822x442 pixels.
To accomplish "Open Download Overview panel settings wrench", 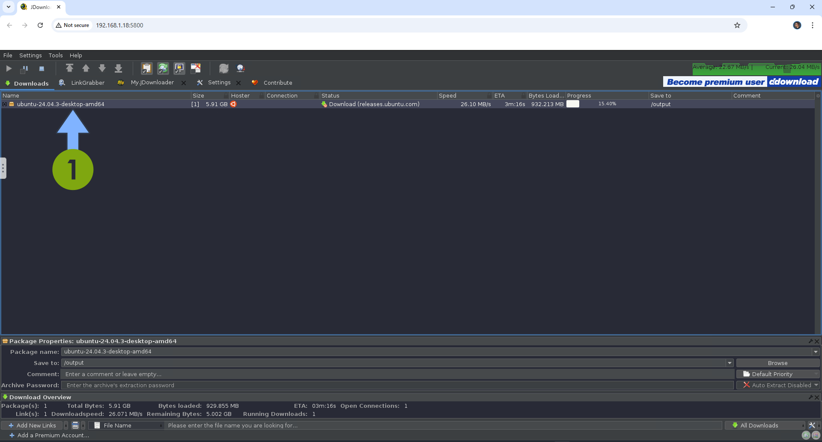I will point(810,397).
